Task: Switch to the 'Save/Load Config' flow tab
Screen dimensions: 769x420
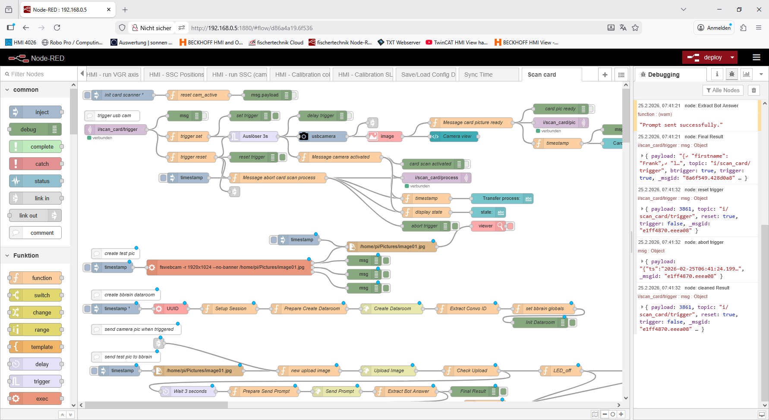Action: point(428,75)
